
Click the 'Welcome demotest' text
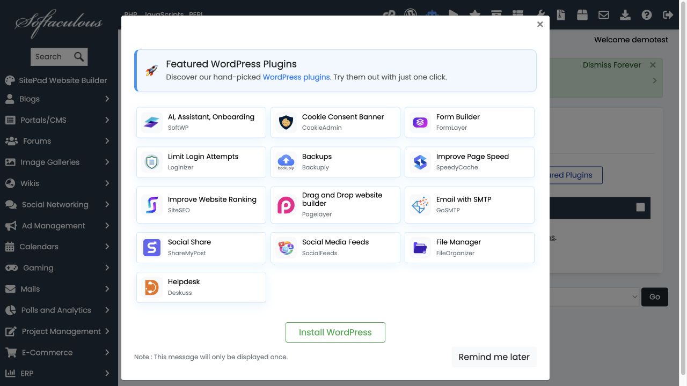pyautogui.click(x=631, y=40)
